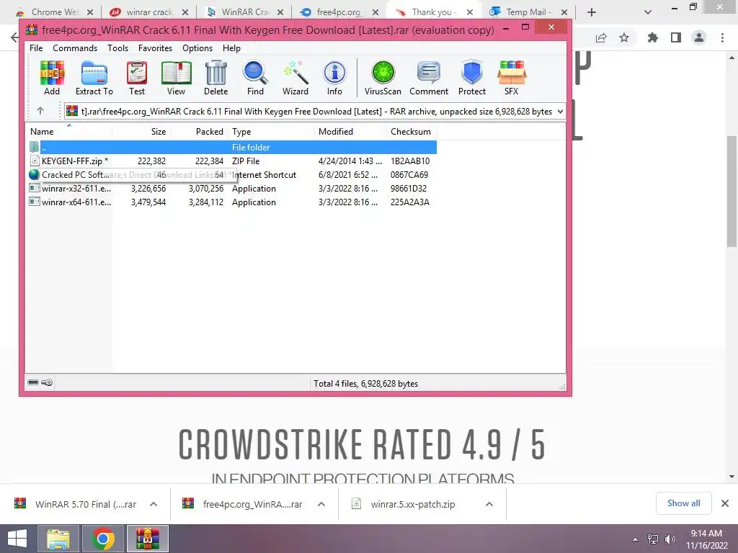Click the WinRAR taskbar icon

coord(148,539)
